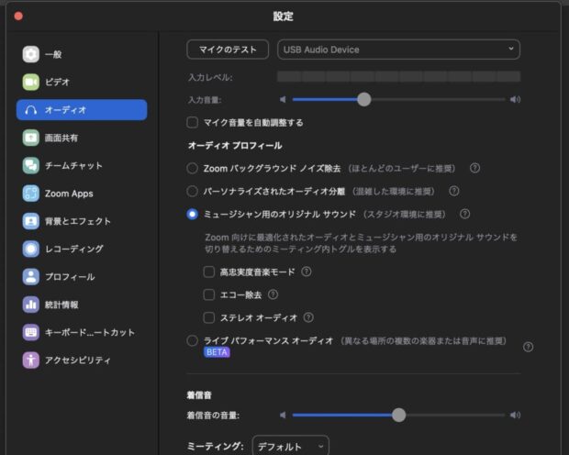569x455 pixels.
Task: Open the チームチャット icon
Action: [x=31, y=166]
